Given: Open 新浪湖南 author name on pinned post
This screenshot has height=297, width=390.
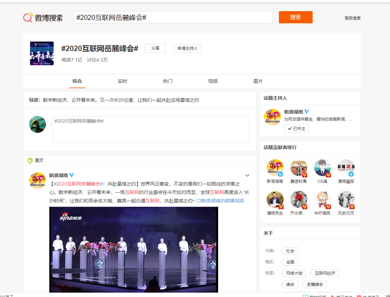Looking at the screenshot, I should click(x=58, y=175).
